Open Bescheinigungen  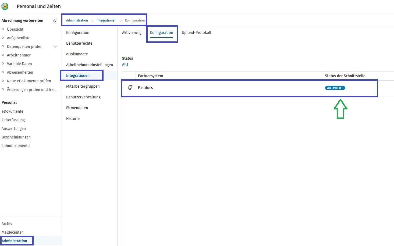[16, 137]
